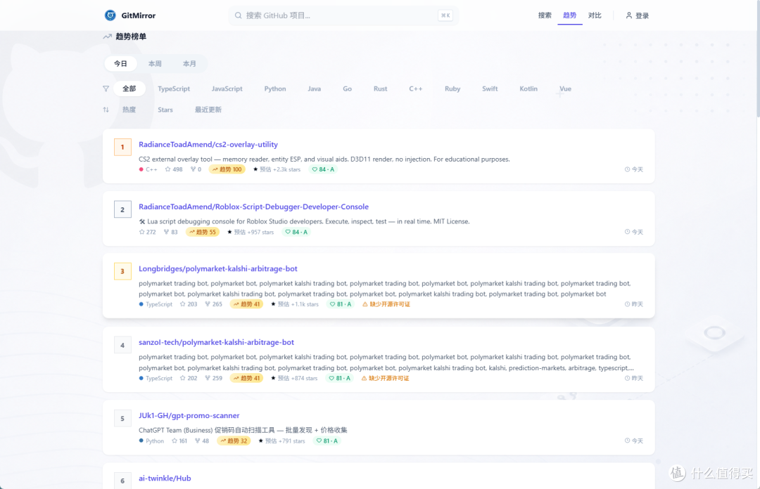Open sanzol-tech/polymarket-kalshi-arbitrage-bot repository

[x=216, y=342]
